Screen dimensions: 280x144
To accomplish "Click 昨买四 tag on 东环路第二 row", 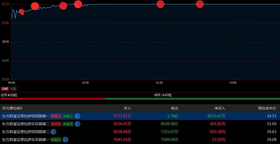I will [x=56, y=124].
